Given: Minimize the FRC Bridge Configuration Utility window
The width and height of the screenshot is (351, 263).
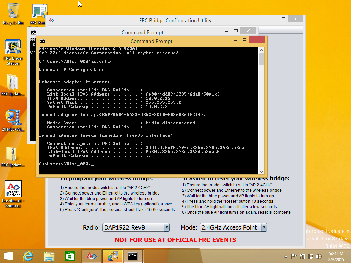Looking at the screenshot, I should (x=274, y=20).
